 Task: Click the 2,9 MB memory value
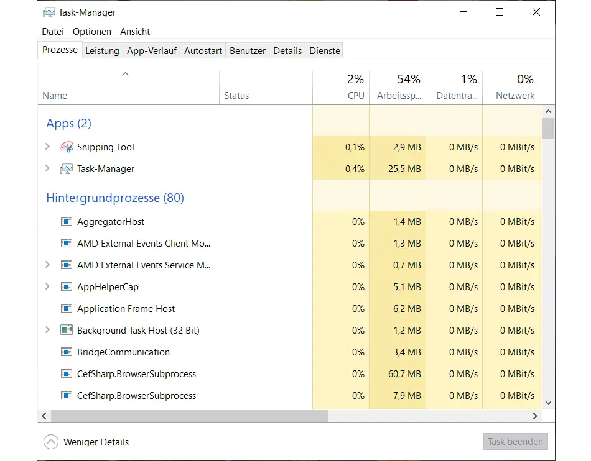click(407, 147)
